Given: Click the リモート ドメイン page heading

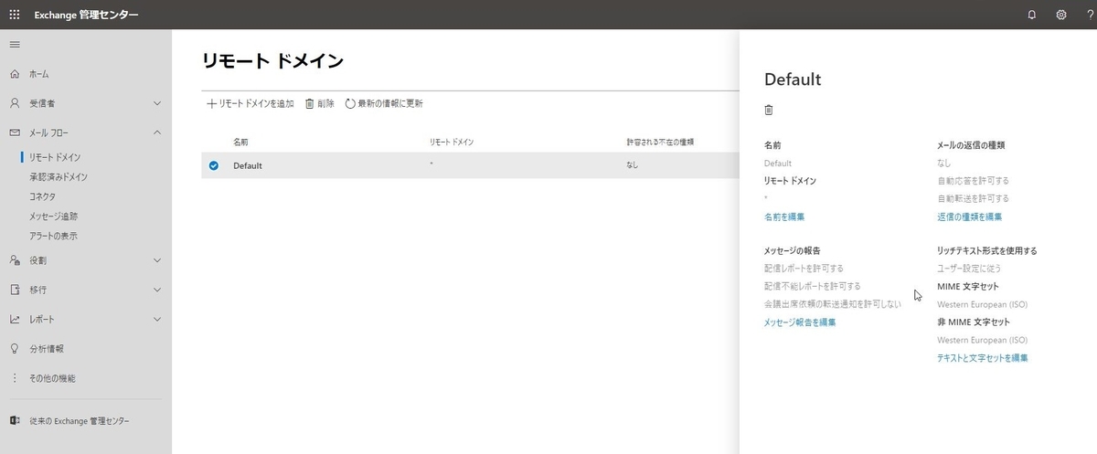Looking at the screenshot, I should click(x=272, y=61).
